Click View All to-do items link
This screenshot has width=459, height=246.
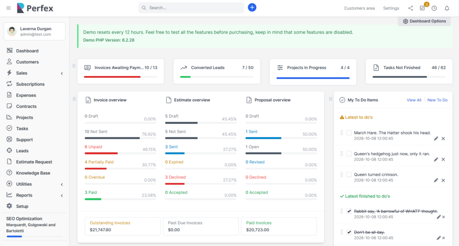(x=414, y=100)
